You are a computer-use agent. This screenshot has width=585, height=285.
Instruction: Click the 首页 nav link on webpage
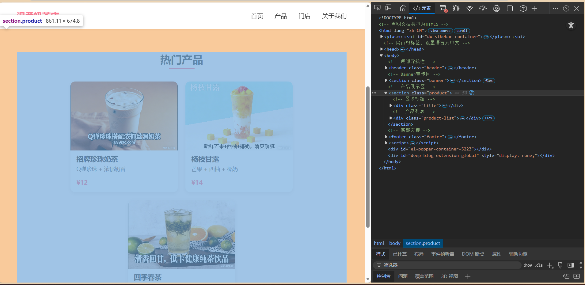[x=257, y=16]
